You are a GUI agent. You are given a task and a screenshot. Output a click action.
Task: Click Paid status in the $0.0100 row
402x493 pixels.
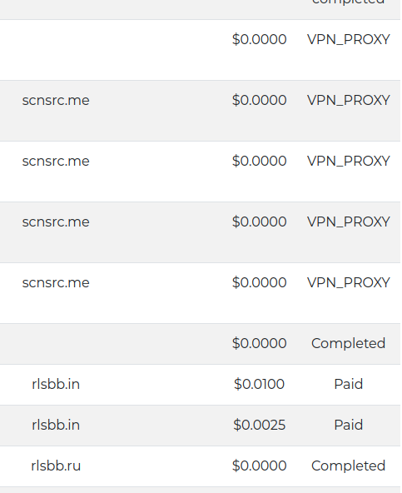click(x=348, y=384)
